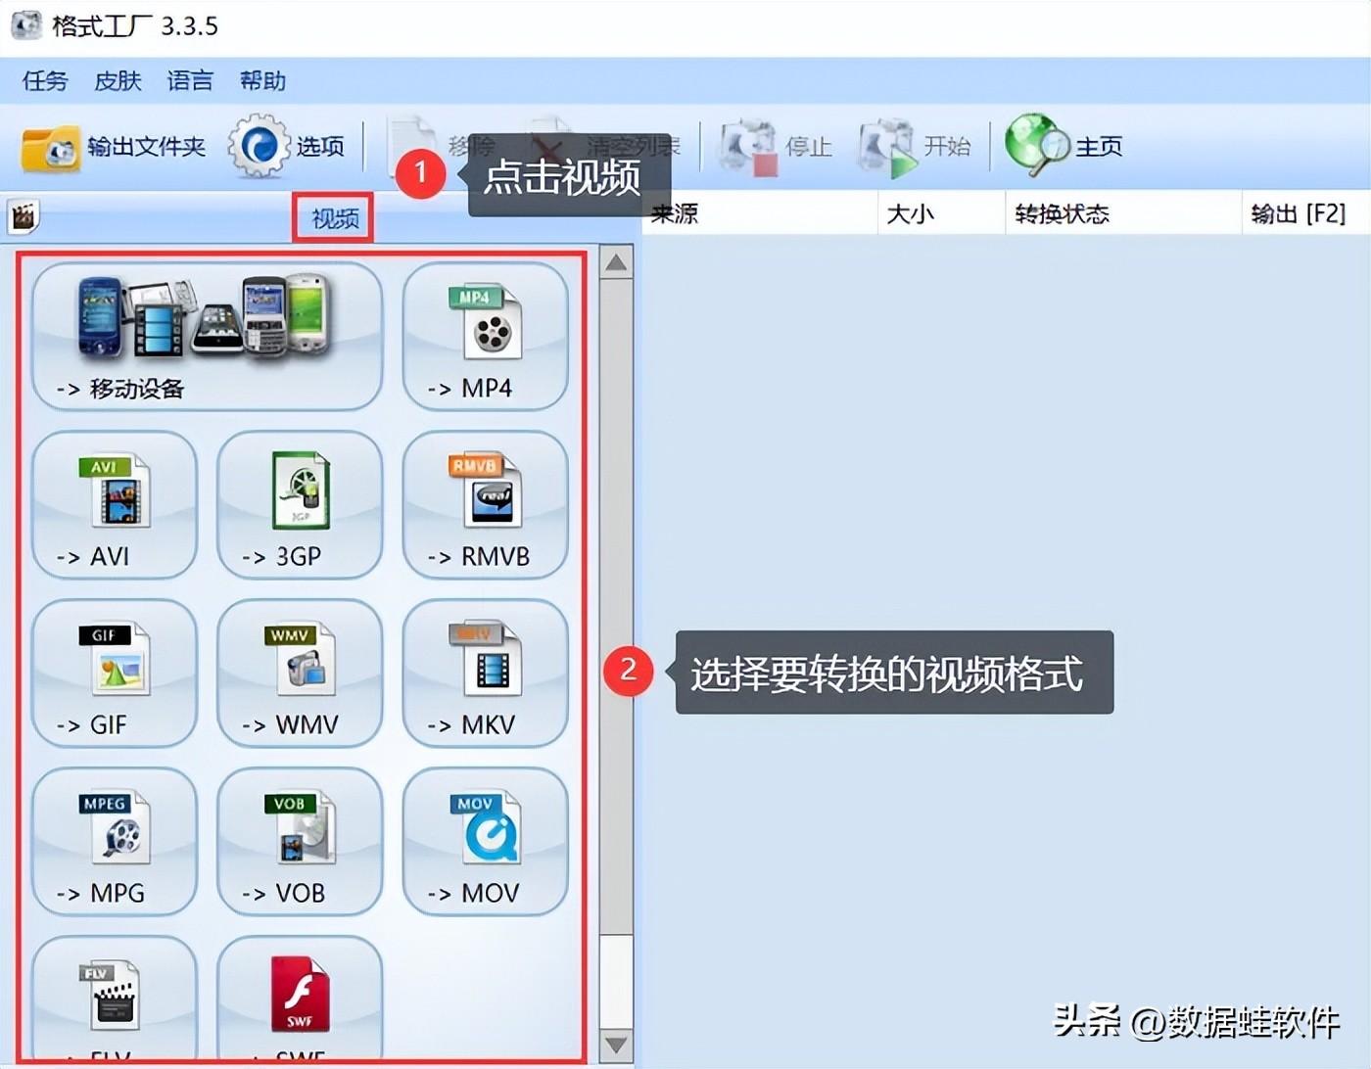Click the Format Factory title bar app icon
The height and width of the screenshot is (1069, 1371).
(26, 24)
